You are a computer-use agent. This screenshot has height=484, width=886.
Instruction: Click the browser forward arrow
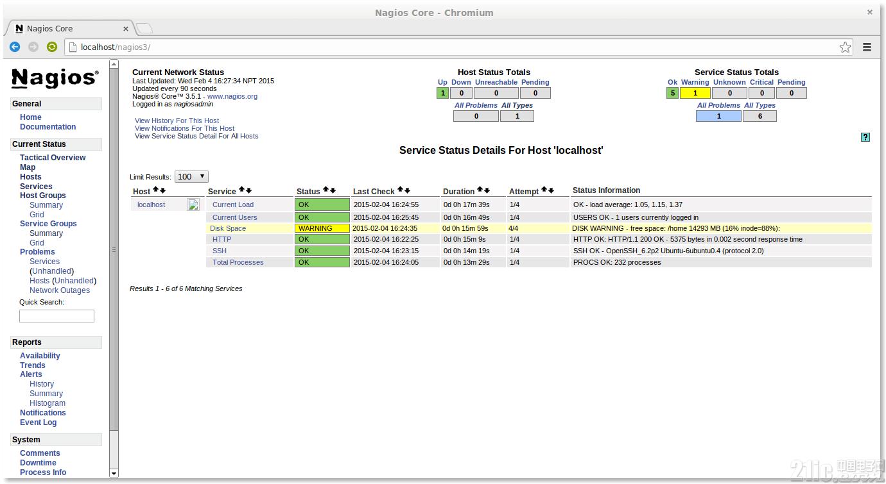(33, 47)
